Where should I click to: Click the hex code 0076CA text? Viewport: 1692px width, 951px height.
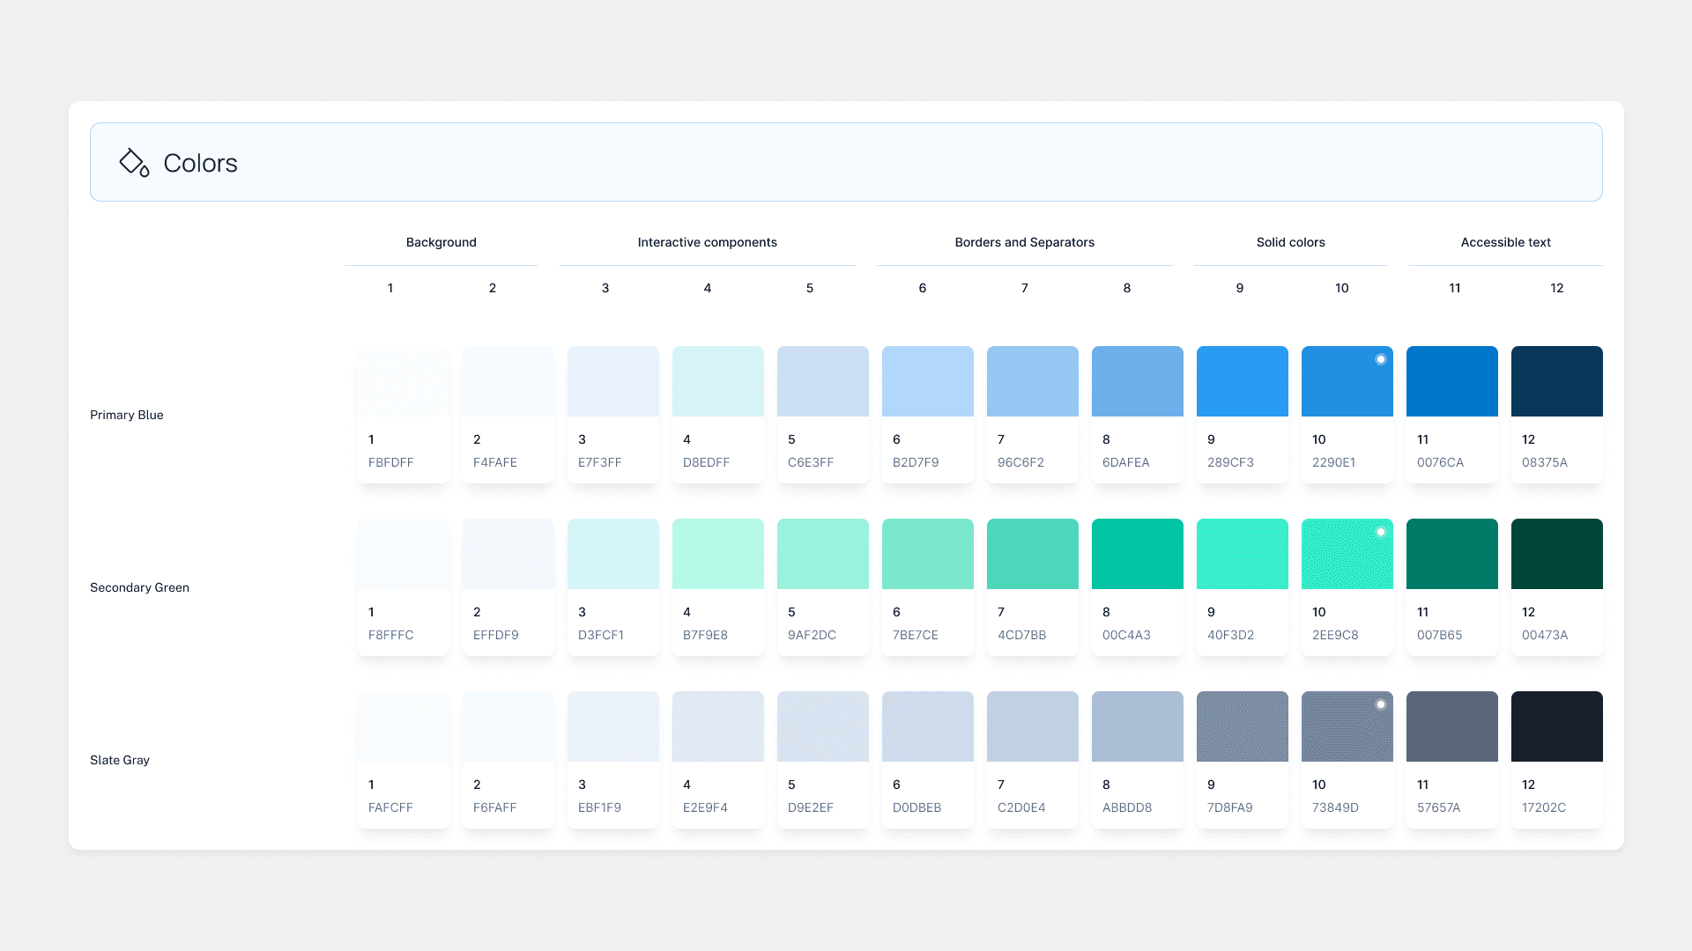pyautogui.click(x=1440, y=462)
